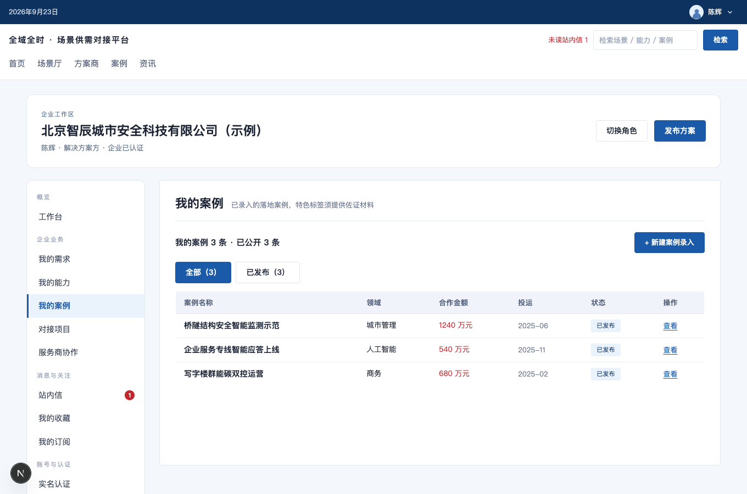Click the 1240 万元 amount cell

click(455, 325)
